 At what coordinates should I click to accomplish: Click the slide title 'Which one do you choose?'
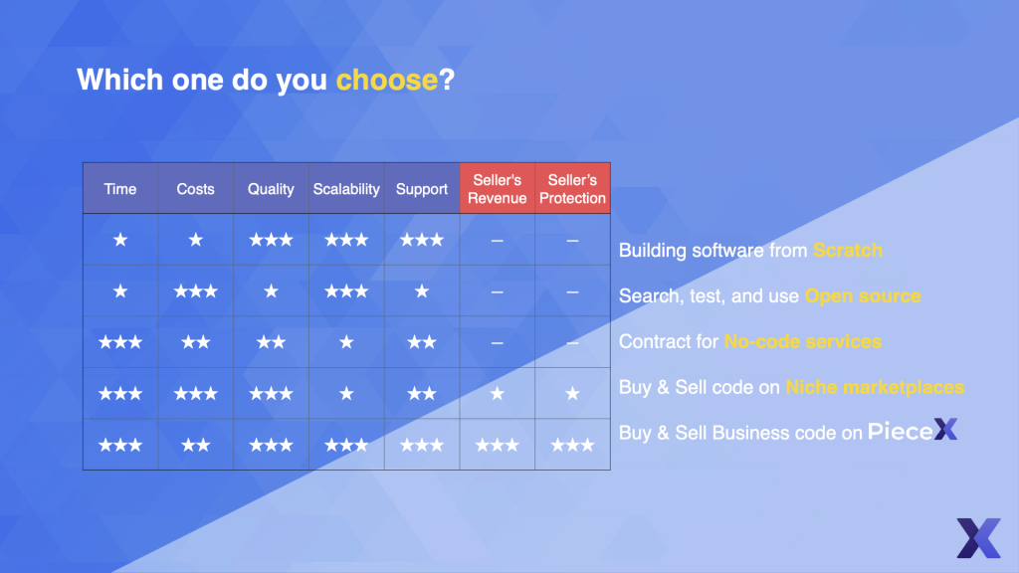click(x=266, y=80)
